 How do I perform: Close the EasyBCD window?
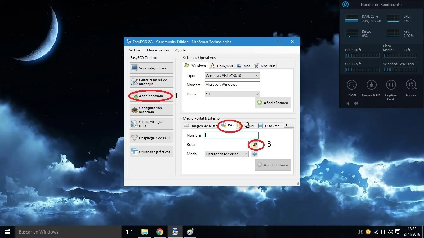pyautogui.click(x=293, y=42)
